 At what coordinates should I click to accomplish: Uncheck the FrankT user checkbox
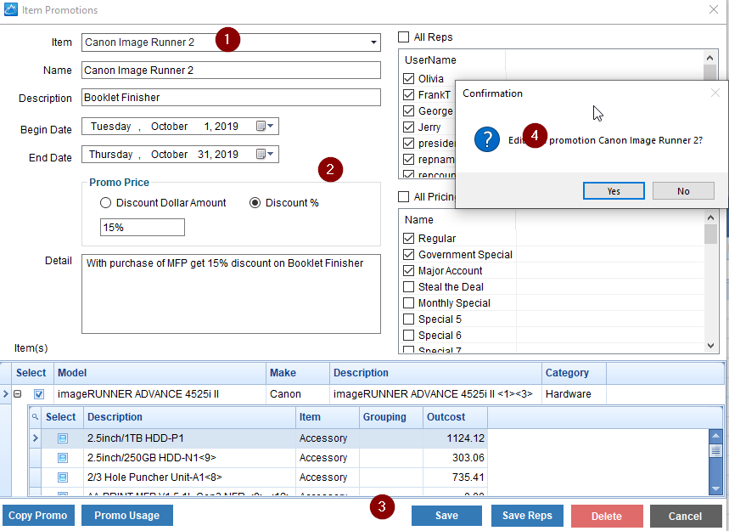coord(409,95)
